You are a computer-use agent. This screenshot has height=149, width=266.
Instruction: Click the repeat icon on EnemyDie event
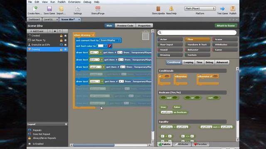click(x=61, y=45)
